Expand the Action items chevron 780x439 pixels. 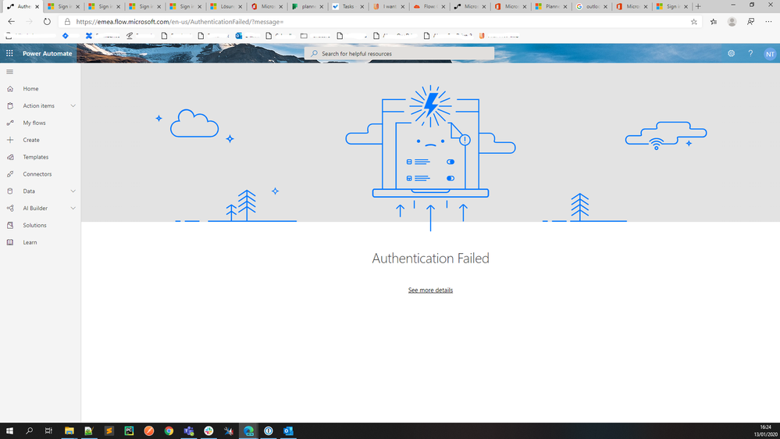(73, 106)
